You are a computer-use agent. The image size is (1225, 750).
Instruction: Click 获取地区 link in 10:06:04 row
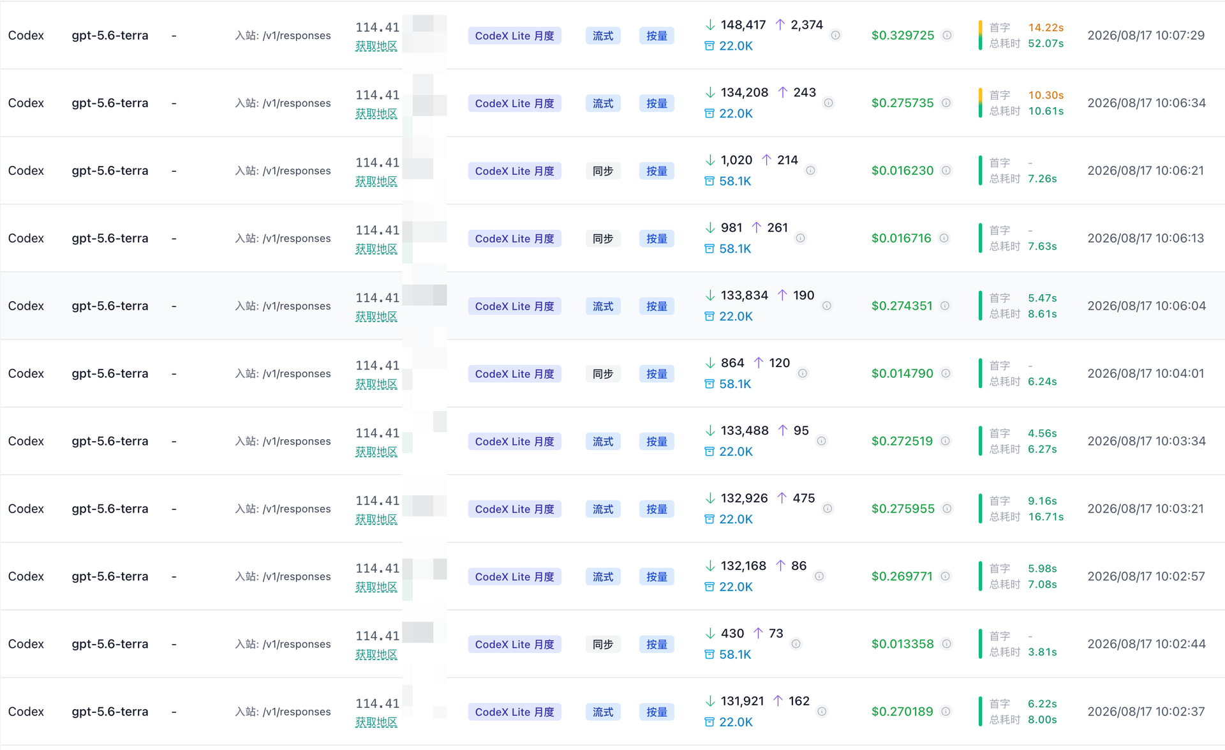[376, 317]
